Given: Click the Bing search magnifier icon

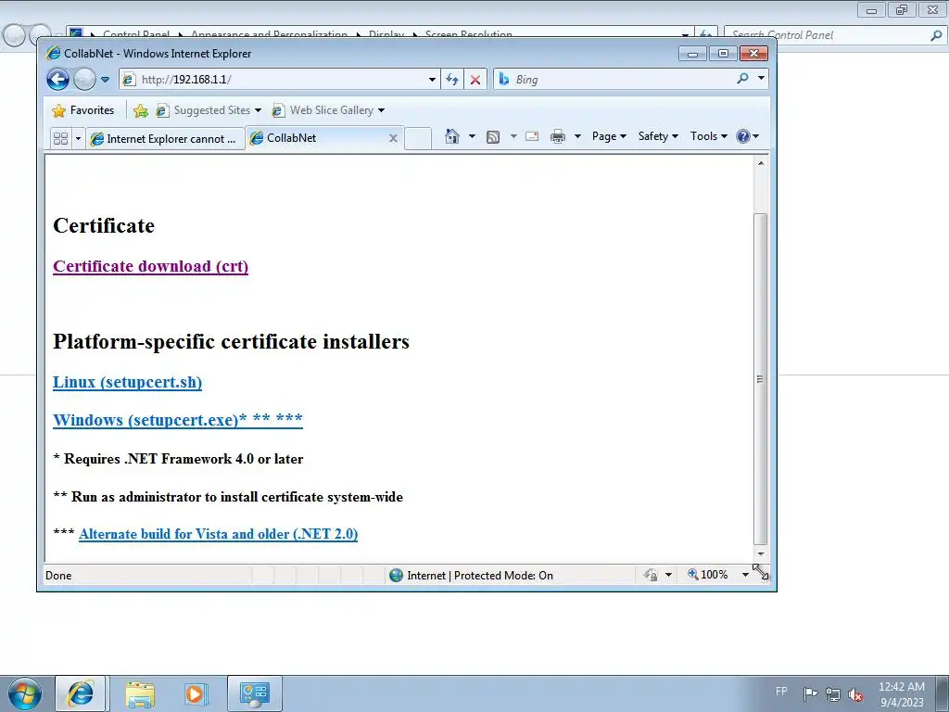Looking at the screenshot, I should pyautogui.click(x=742, y=78).
